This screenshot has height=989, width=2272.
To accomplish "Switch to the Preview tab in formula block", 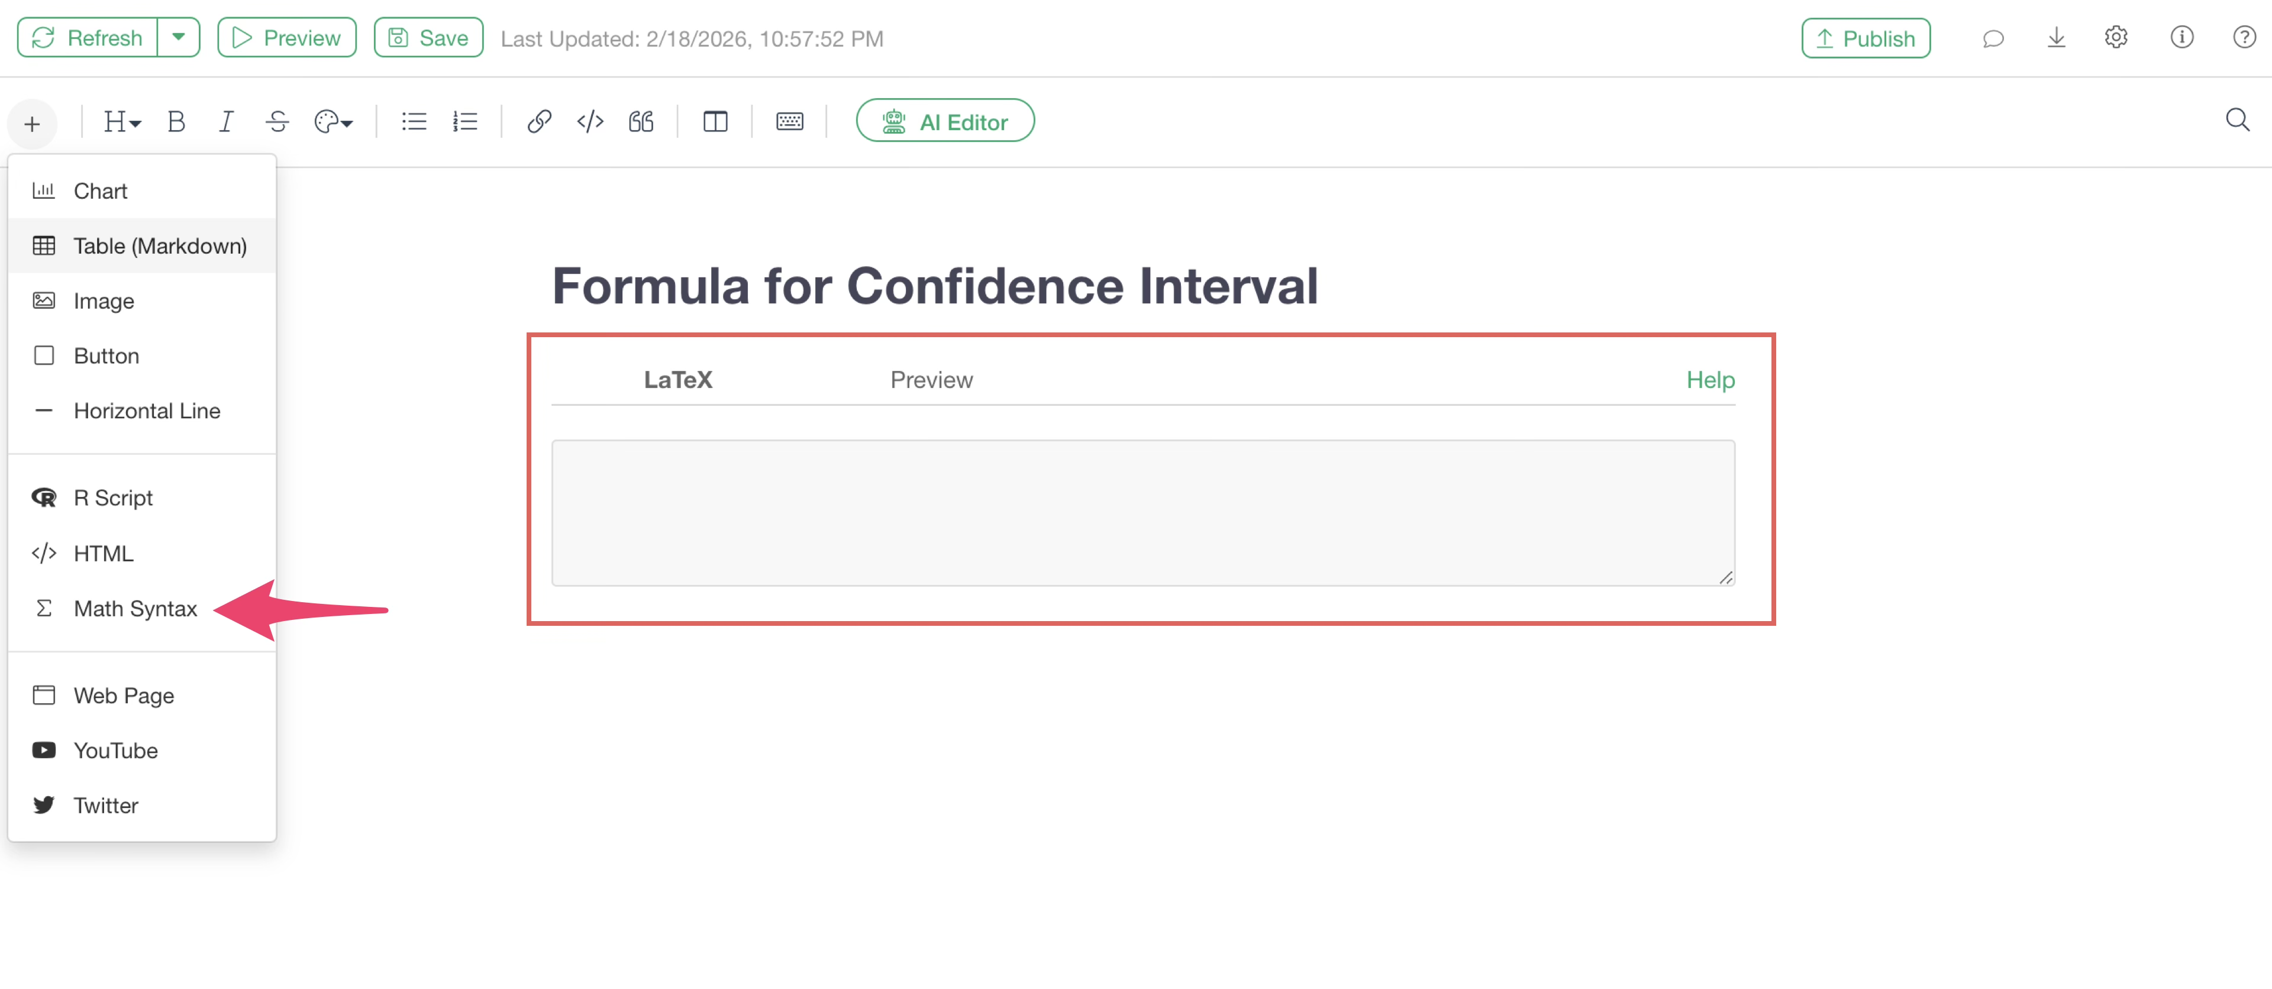I will (x=931, y=380).
